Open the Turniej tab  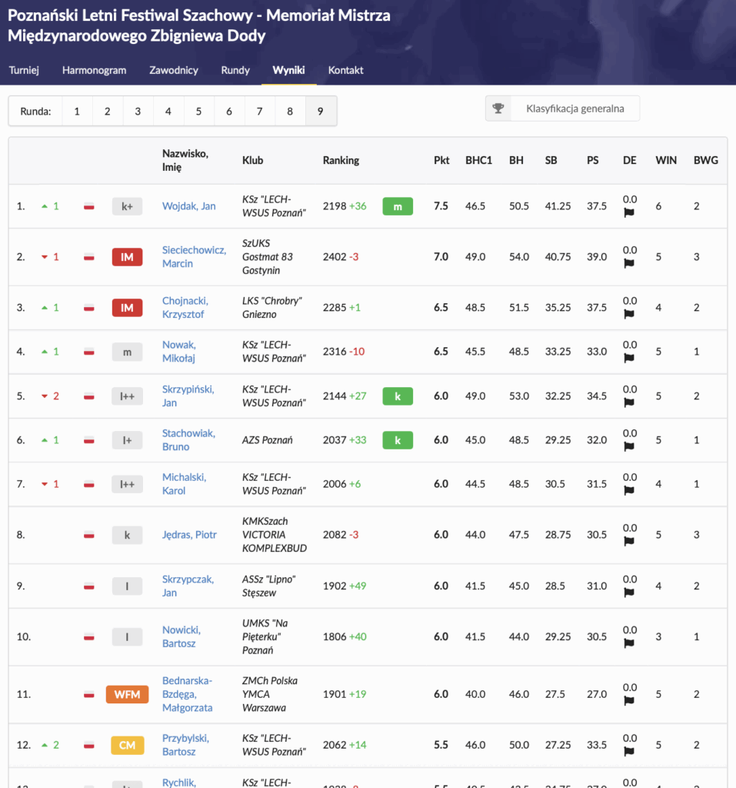click(24, 70)
